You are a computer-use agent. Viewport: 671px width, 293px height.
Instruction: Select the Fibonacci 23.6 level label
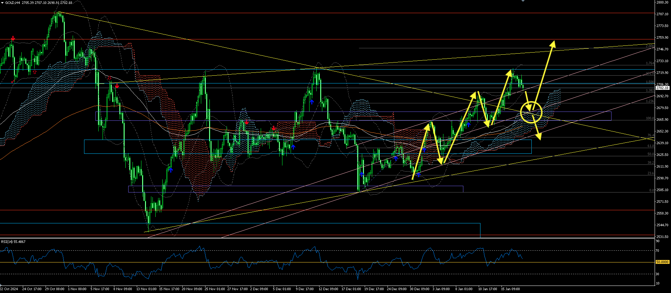pyautogui.click(x=651, y=173)
